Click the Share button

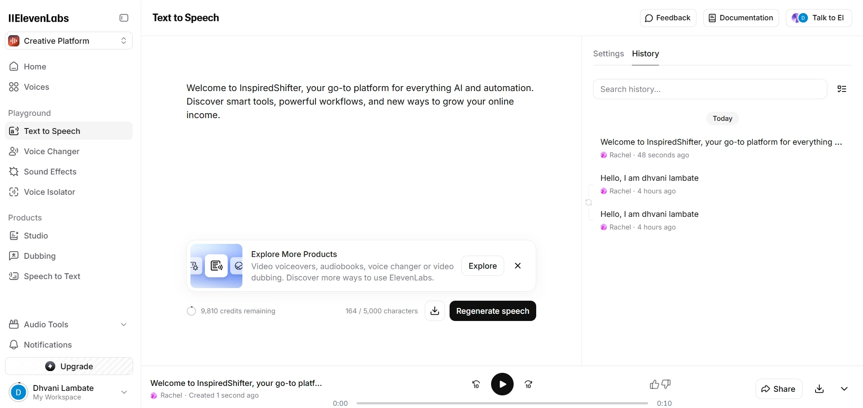(779, 389)
